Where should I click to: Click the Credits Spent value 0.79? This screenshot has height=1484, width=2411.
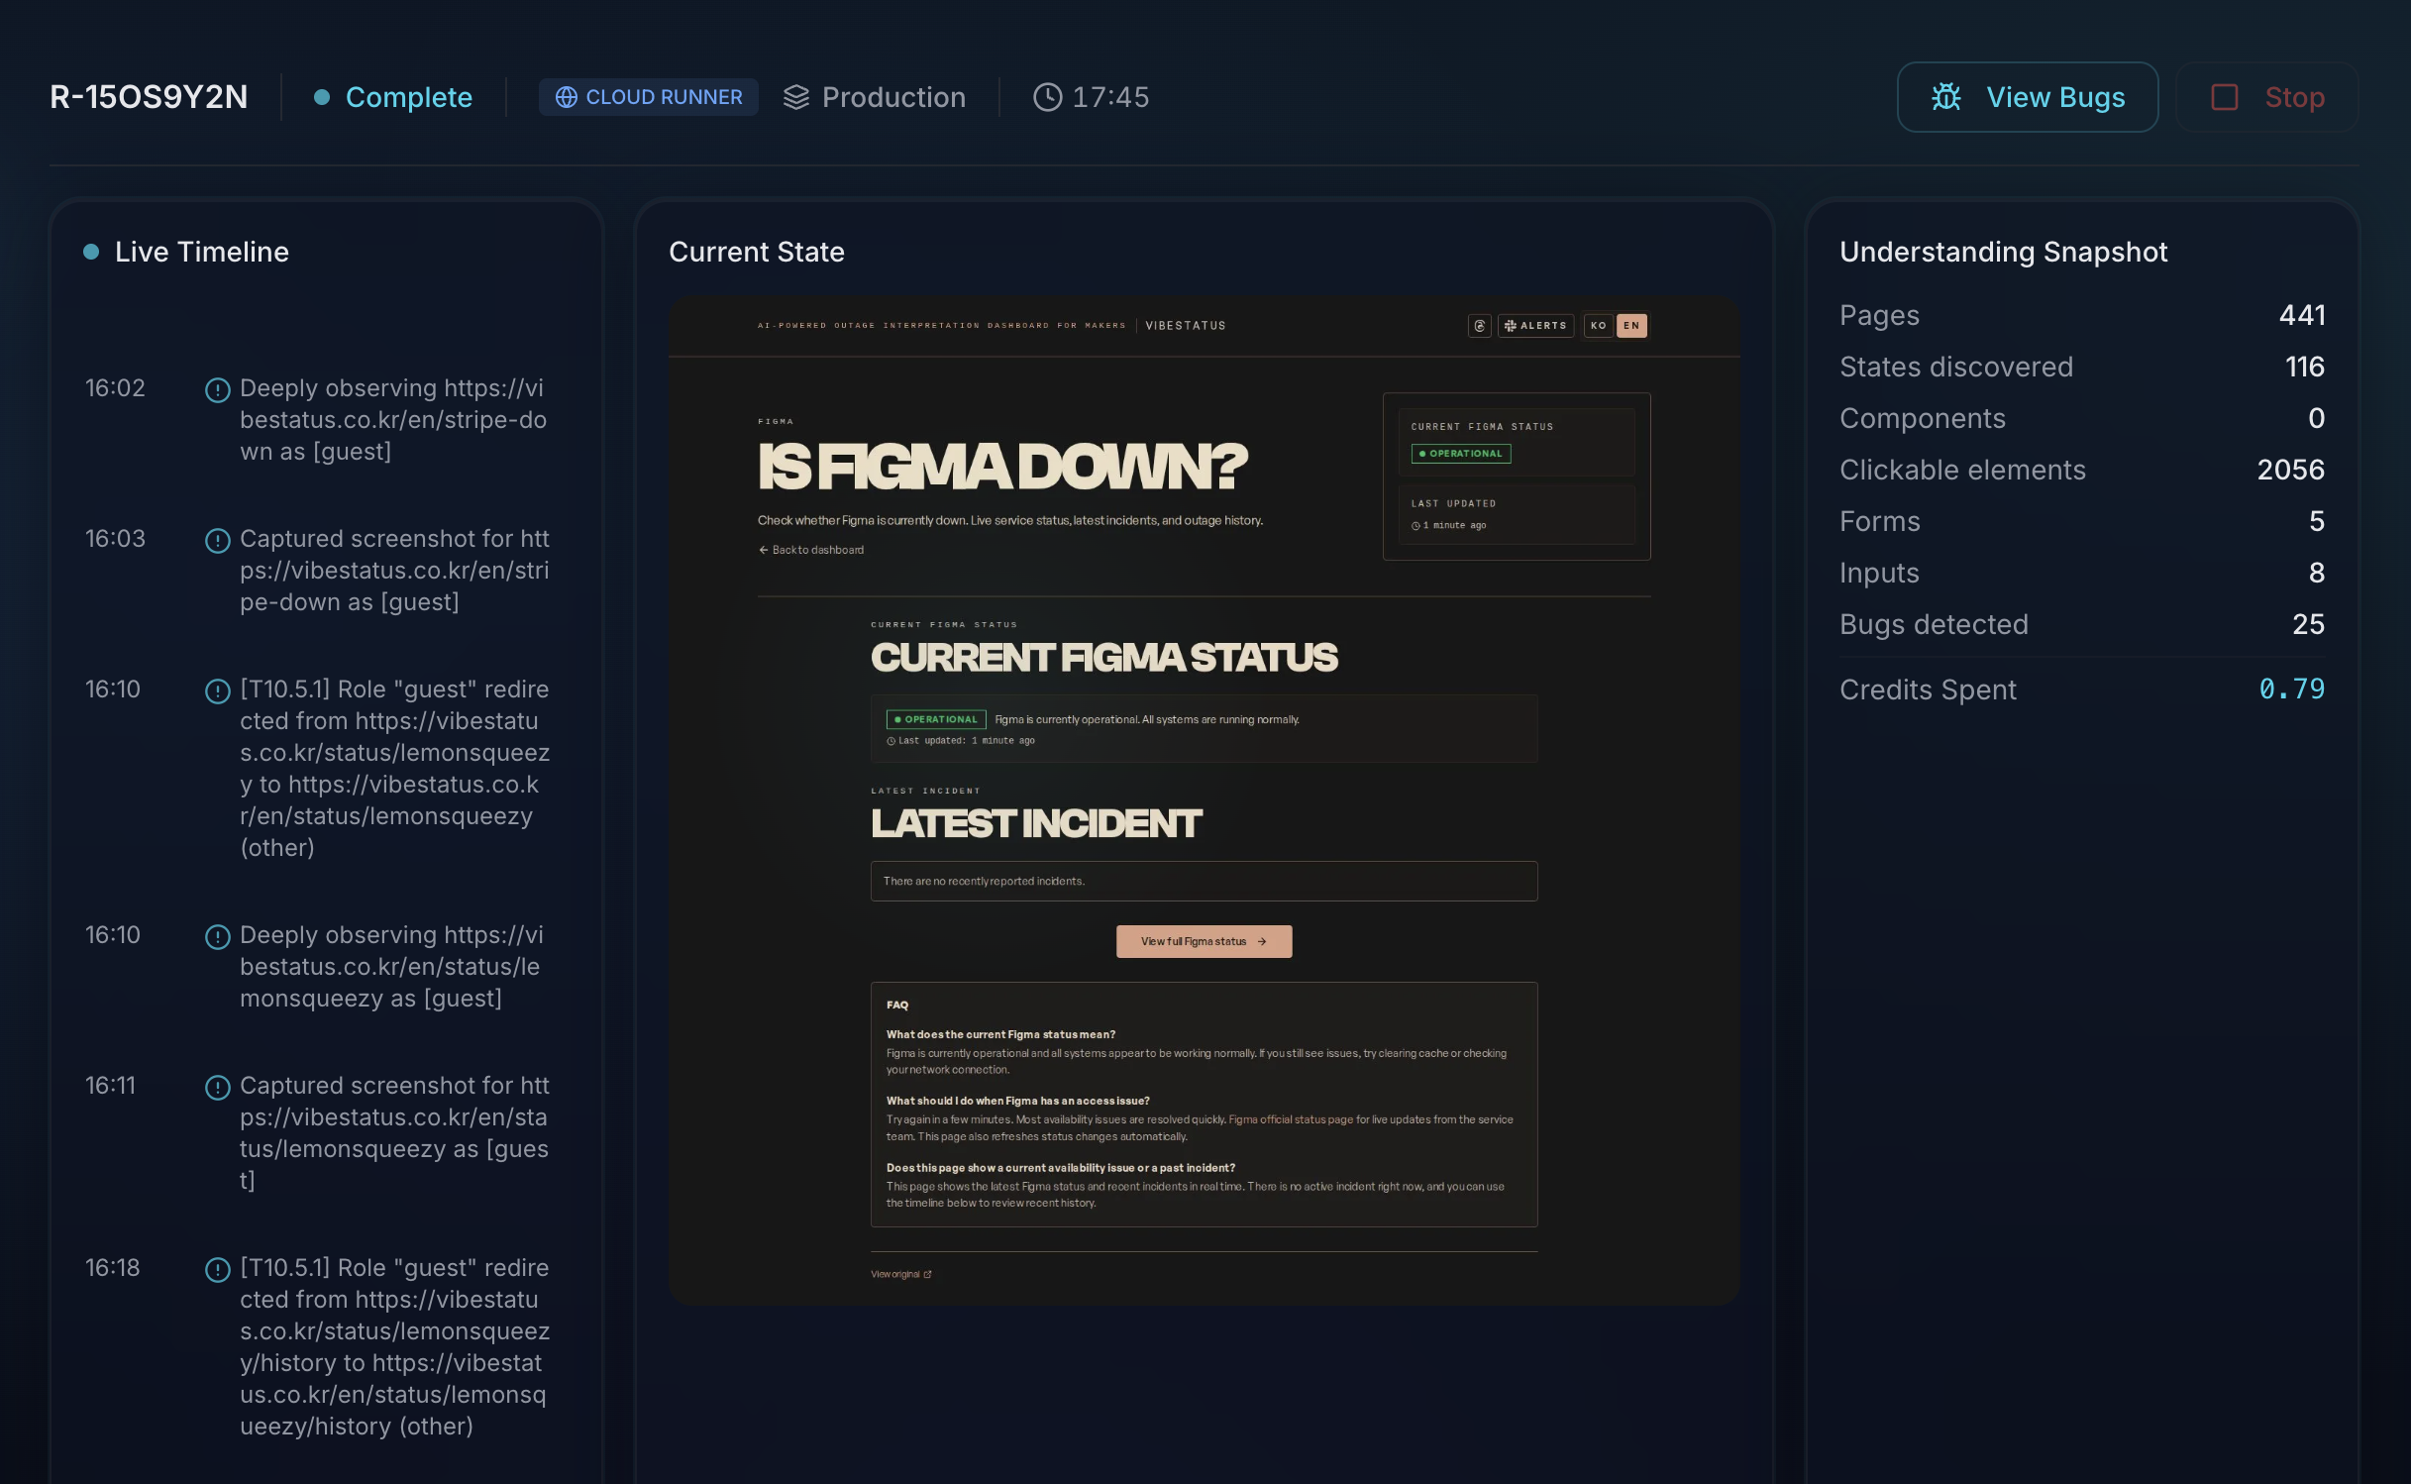click(x=2291, y=689)
